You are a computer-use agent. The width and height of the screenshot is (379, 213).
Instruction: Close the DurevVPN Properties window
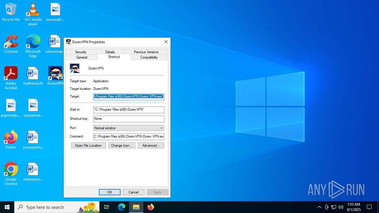point(166,42)
